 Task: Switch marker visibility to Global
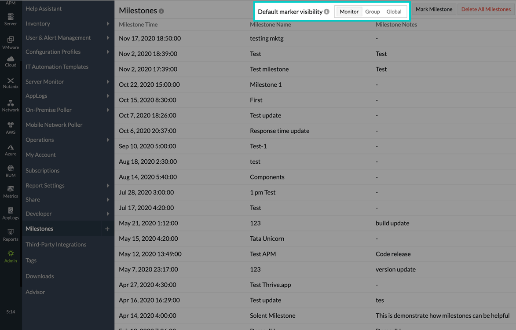(394, 12)
